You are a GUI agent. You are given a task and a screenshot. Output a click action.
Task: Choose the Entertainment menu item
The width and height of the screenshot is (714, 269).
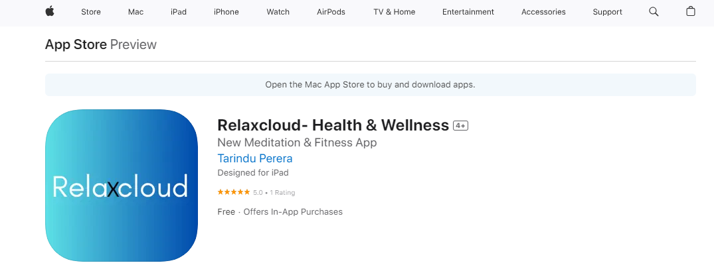coord(468,12)
